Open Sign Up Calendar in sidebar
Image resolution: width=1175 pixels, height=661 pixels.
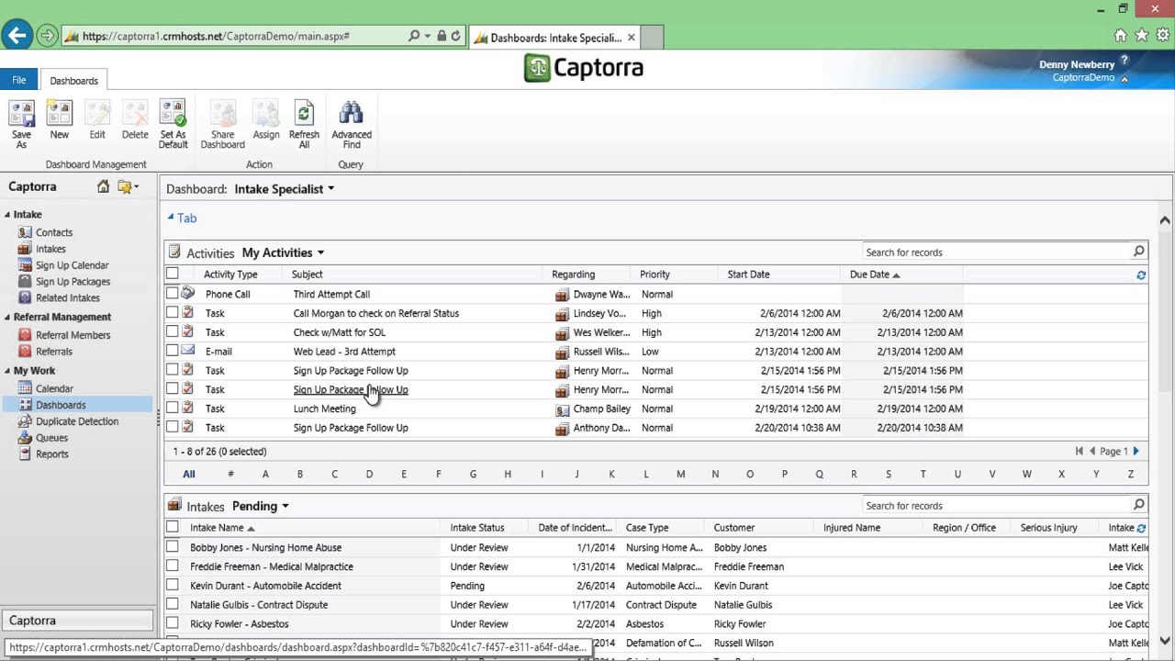coord(72,265)
